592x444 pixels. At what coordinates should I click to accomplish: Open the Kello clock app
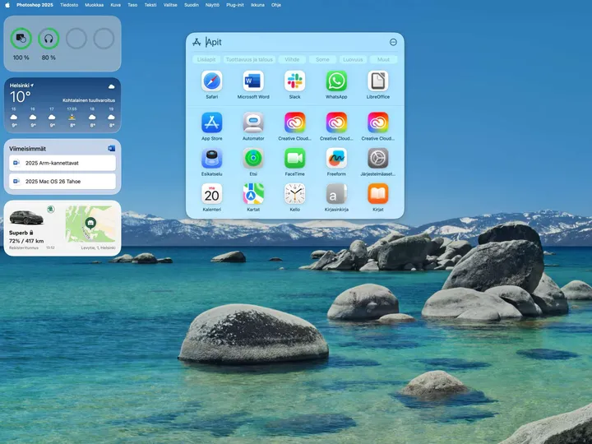pyautogui.click(x=294, y=194)
